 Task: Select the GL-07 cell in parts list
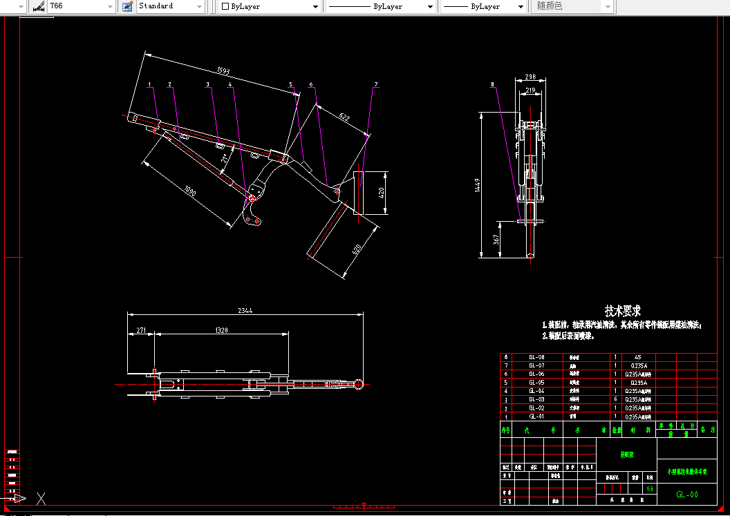[537, 365]
